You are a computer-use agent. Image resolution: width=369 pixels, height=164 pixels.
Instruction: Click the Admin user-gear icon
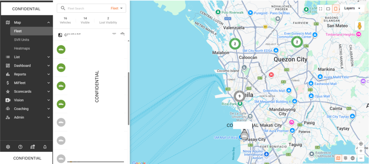[8, 117]
